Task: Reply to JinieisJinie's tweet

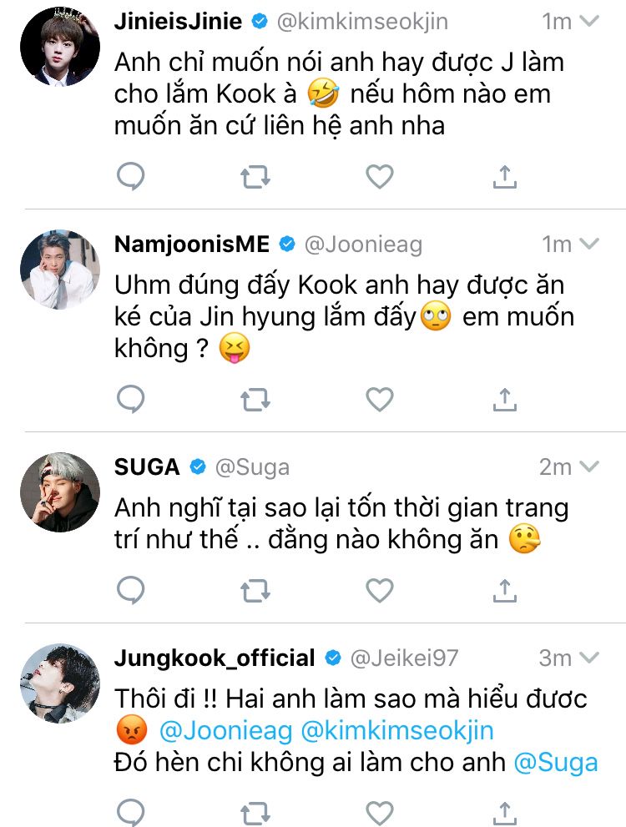Action: 130,177
